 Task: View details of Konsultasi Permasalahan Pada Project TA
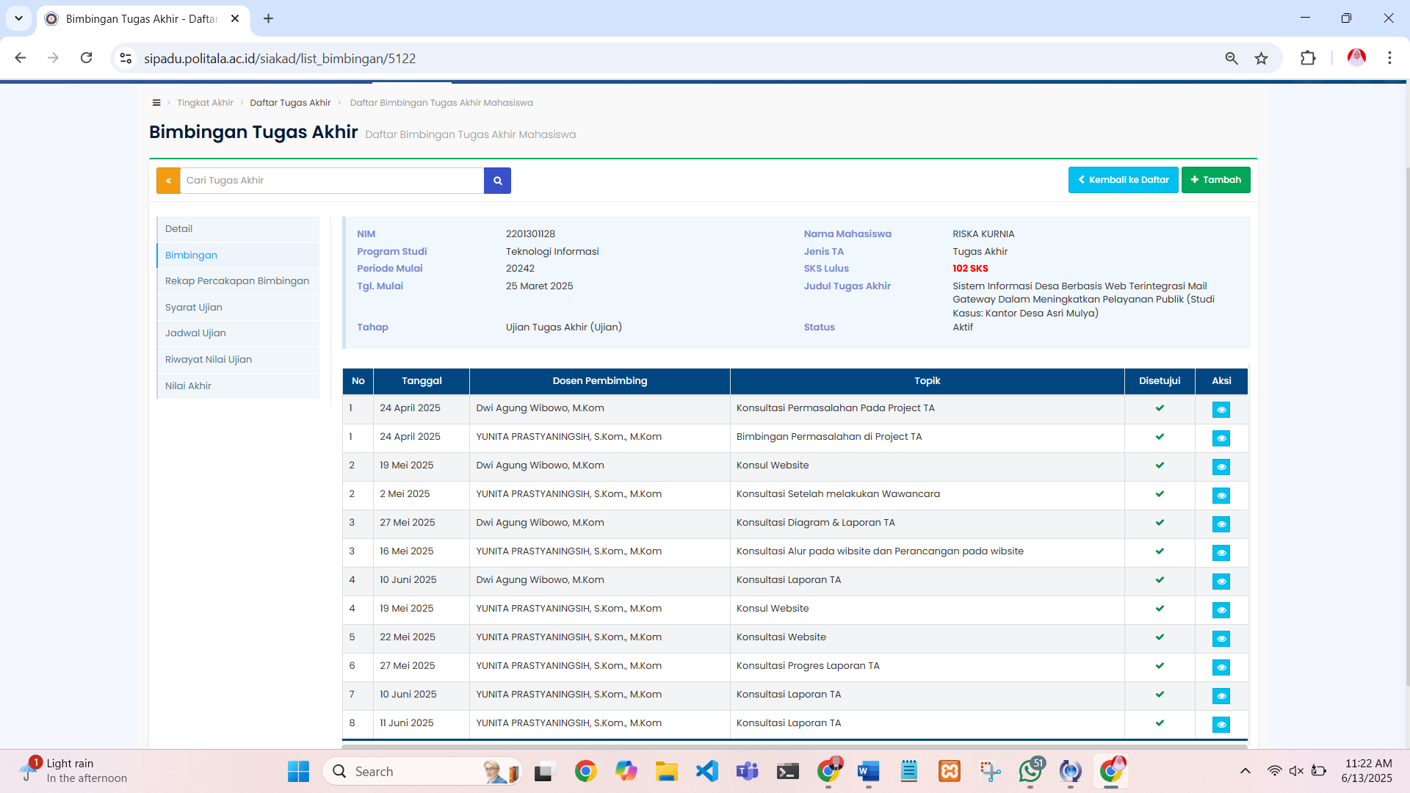click(x=1221, y=410)
